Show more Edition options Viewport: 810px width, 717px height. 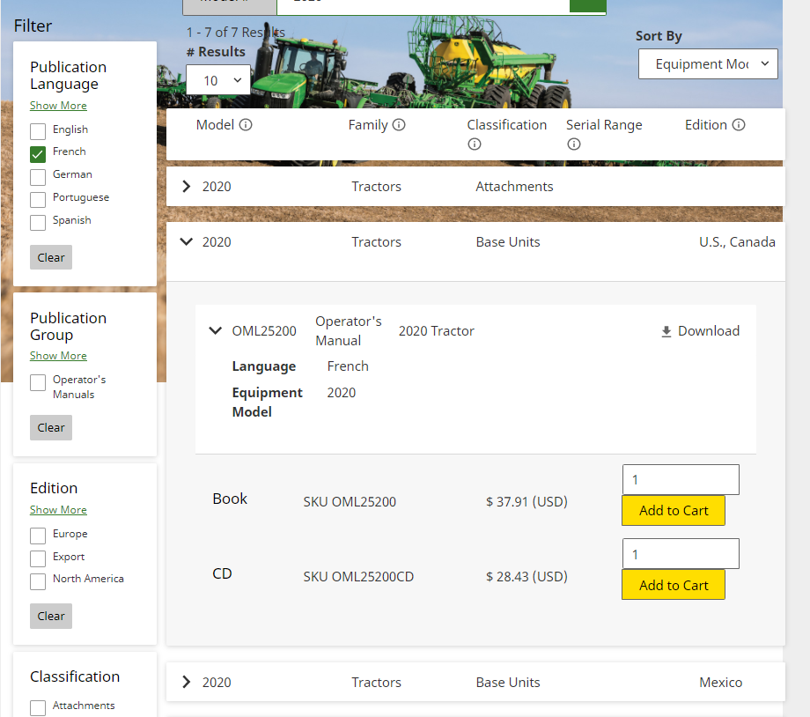pos(58,510)
